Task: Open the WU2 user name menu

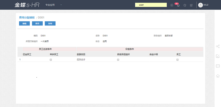Action: point(206,5)
